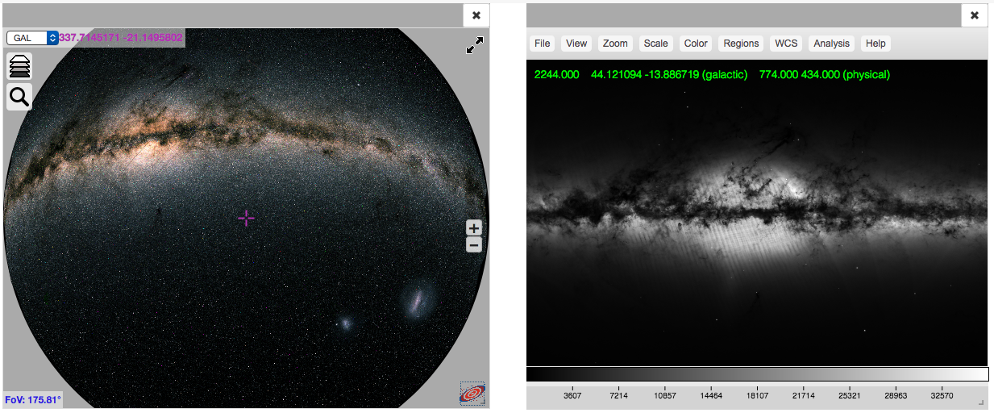The height and width of the screenshot is (417, 994).
Task: Click the Large Magellanic Cloud in Aladin view
Action: coord(417,300)
